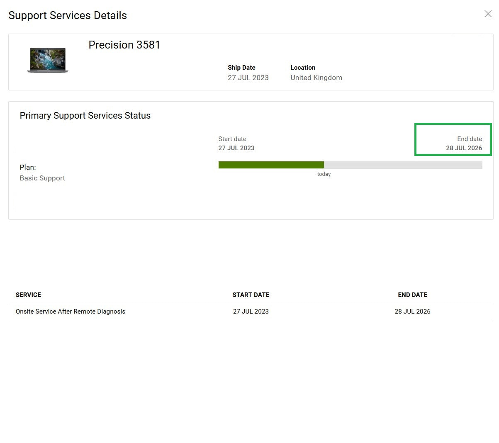
Task: Click the End date label in green box
Action: [469, 139]
